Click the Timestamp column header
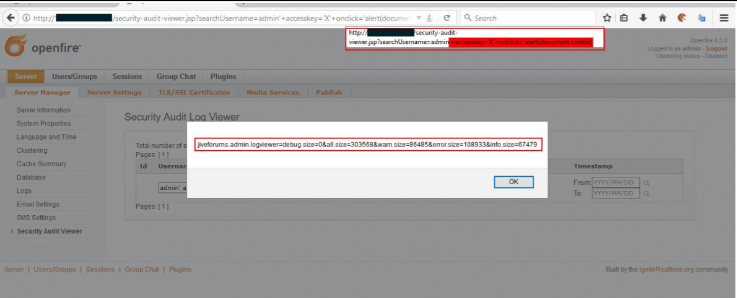 pos(593,166)
